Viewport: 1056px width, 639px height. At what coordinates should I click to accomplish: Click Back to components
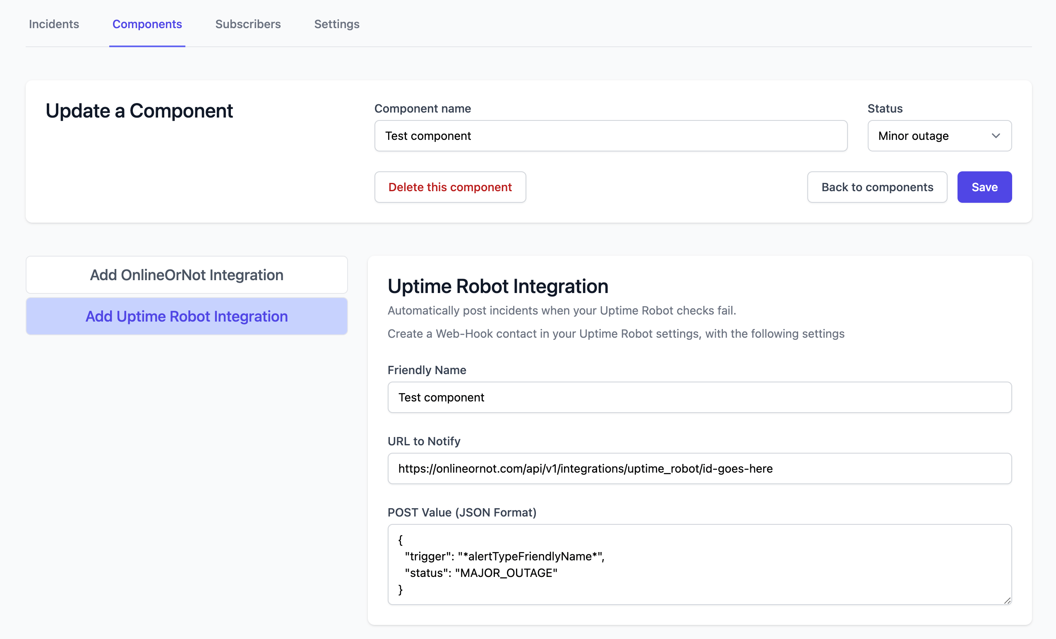(877, 187)
